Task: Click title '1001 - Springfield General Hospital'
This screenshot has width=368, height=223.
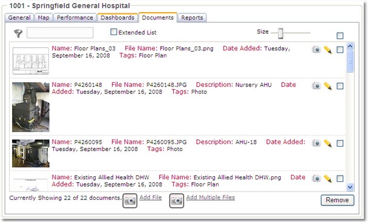Action: pos(70,5)
